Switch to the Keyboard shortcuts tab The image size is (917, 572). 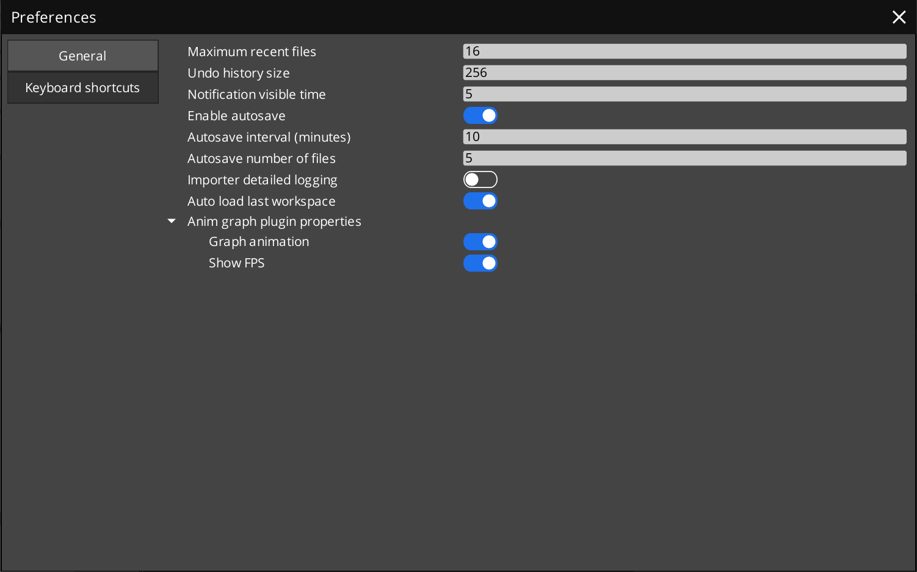82,87
